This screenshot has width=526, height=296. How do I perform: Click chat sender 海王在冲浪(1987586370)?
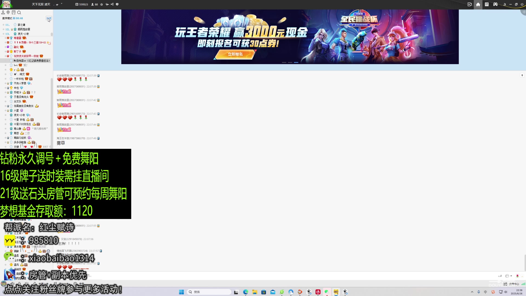click(x=71, y=138)
